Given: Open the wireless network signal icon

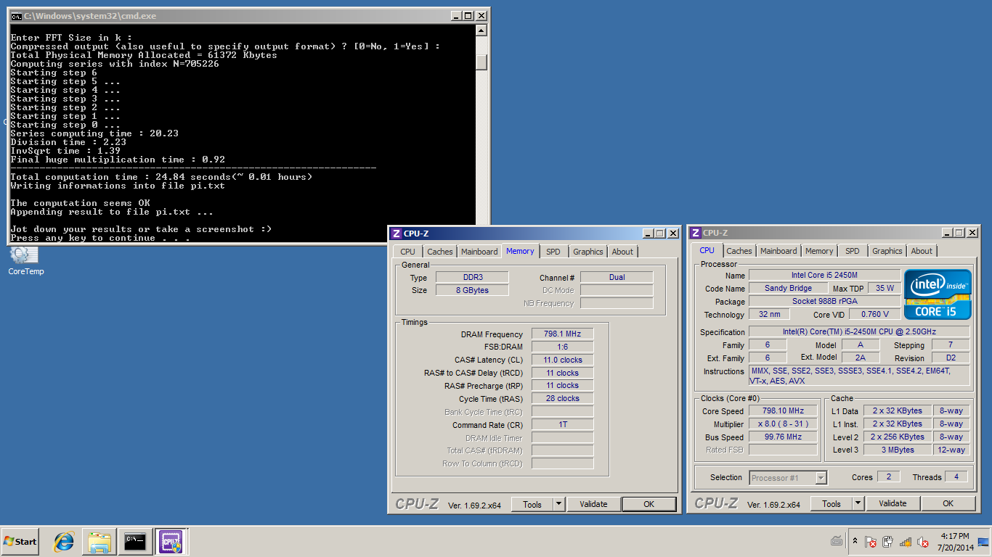Looking at the screenshot, I should click(x=905, y=542).
